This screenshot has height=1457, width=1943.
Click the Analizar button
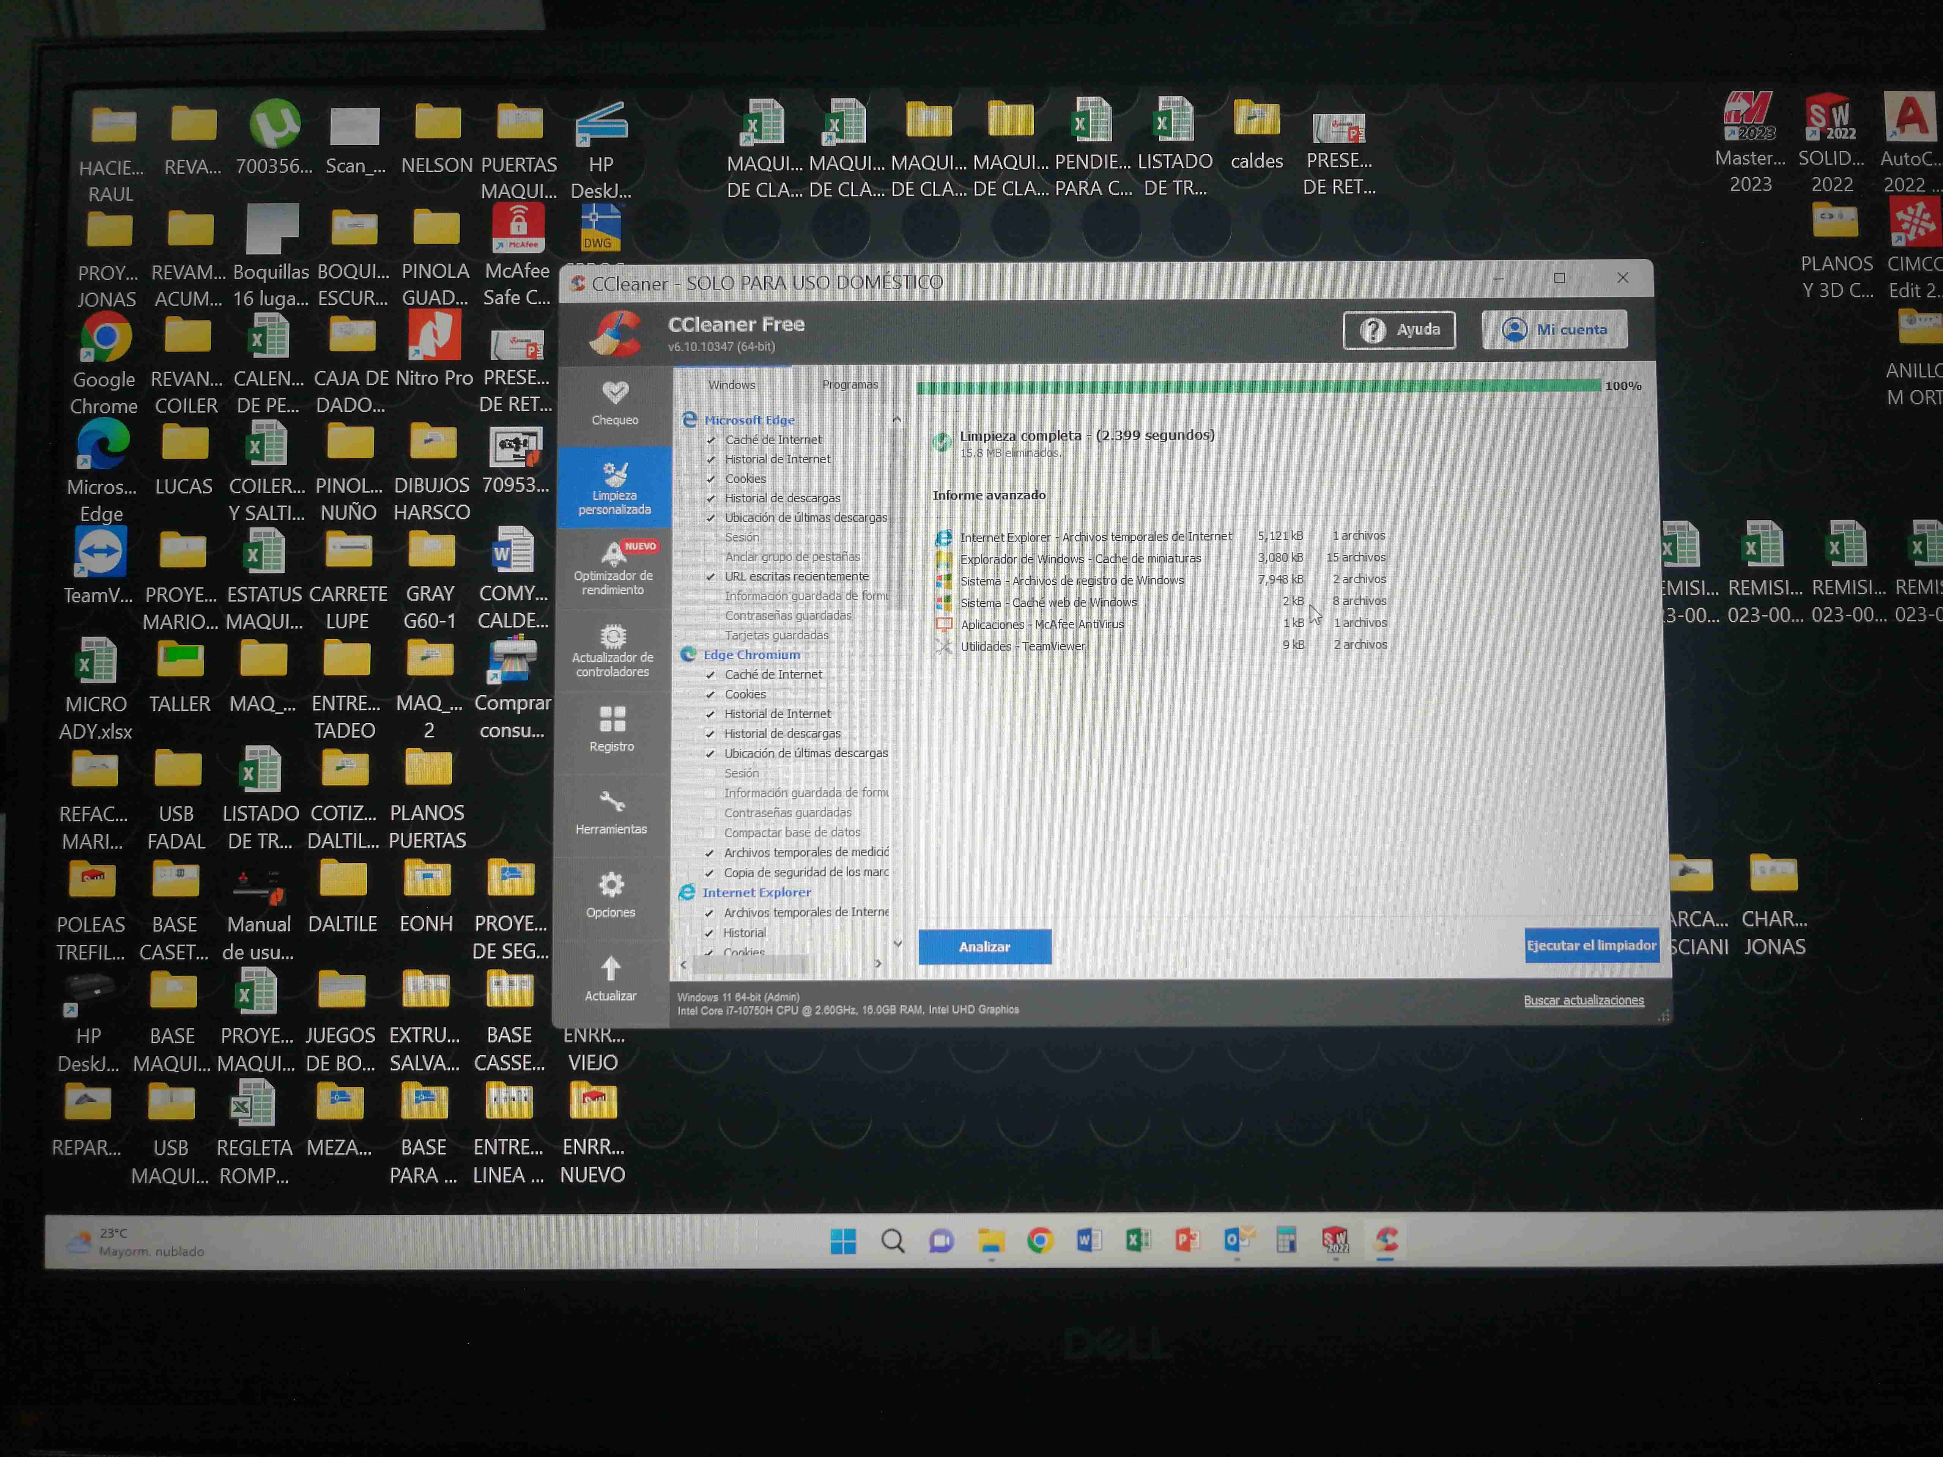(x=985, y=947)
